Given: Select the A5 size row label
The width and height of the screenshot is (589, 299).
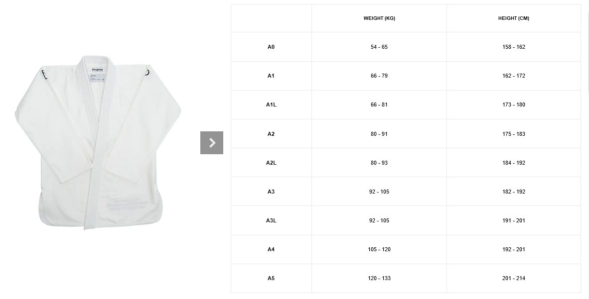Looking at the screenshot, I should tap(271, 278).
